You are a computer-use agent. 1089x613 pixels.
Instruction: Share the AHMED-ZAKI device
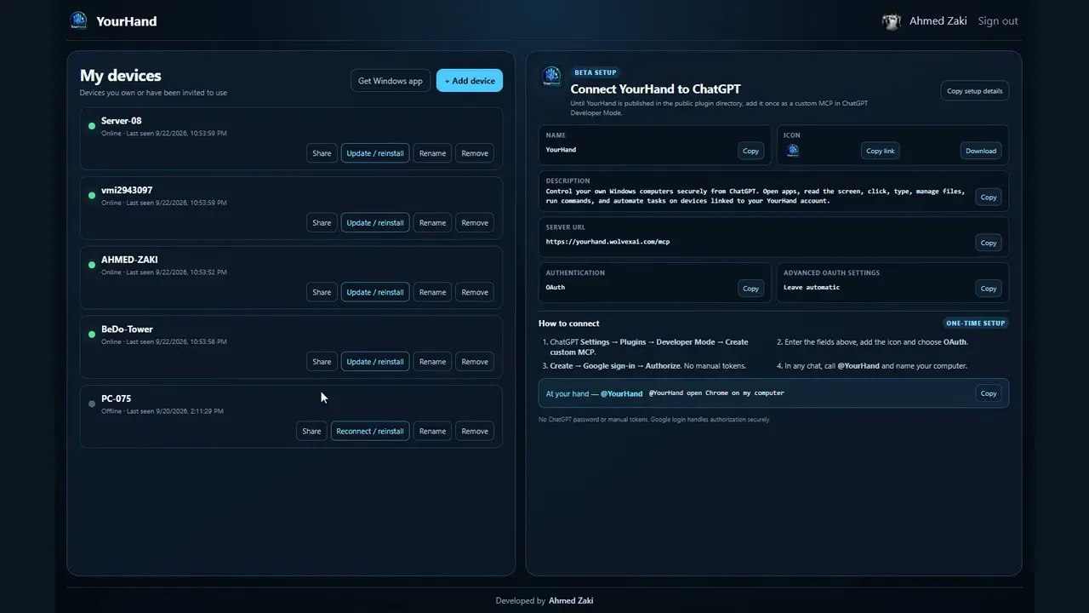click(322, 292)
